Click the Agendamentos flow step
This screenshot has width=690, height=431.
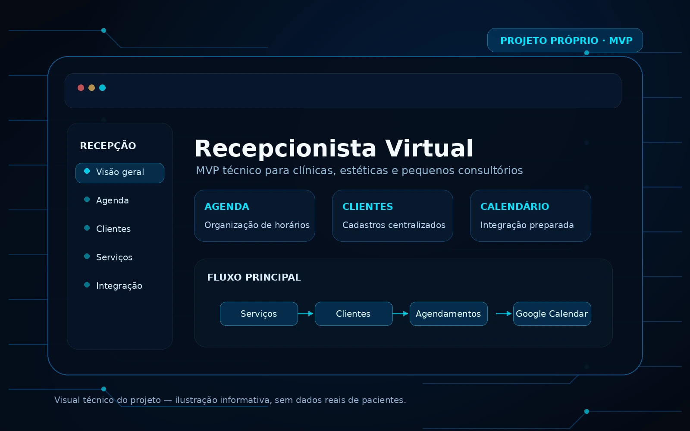click(x=448, y=314)
